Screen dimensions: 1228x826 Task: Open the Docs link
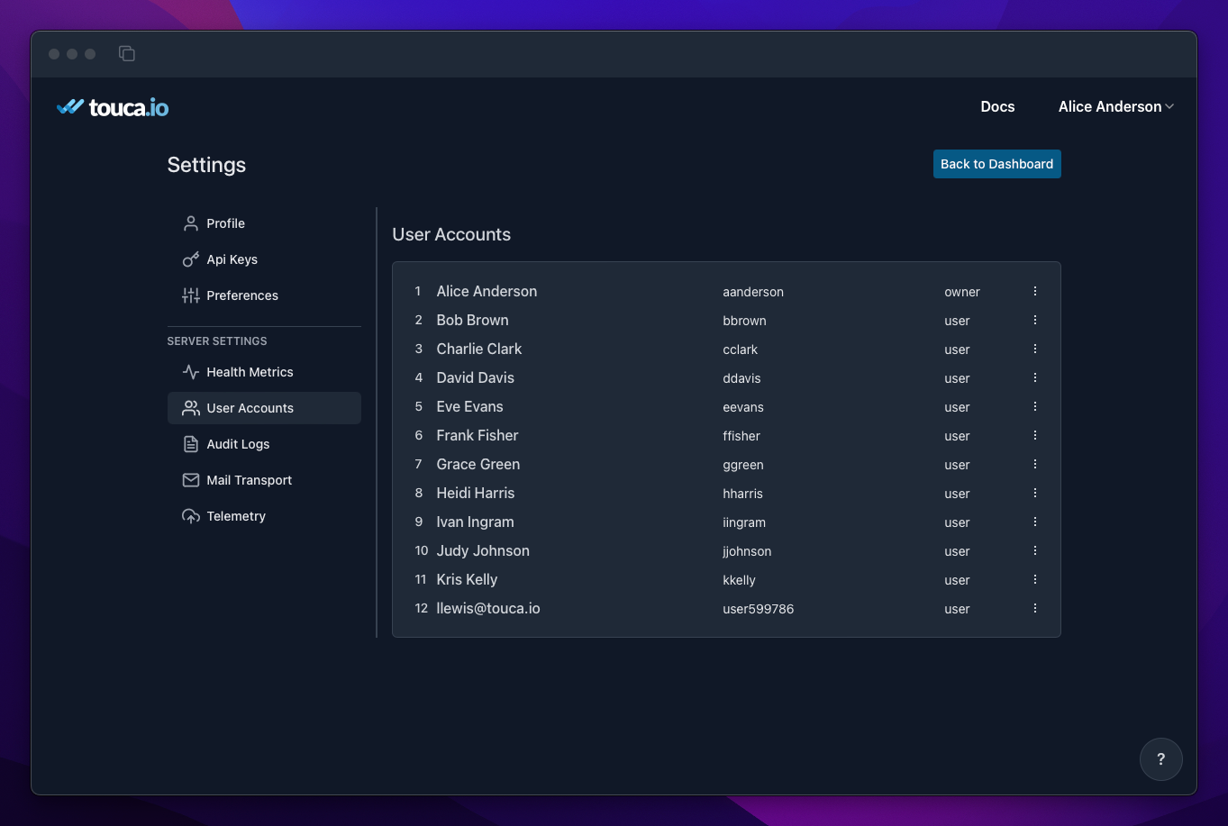pos(997,106)
